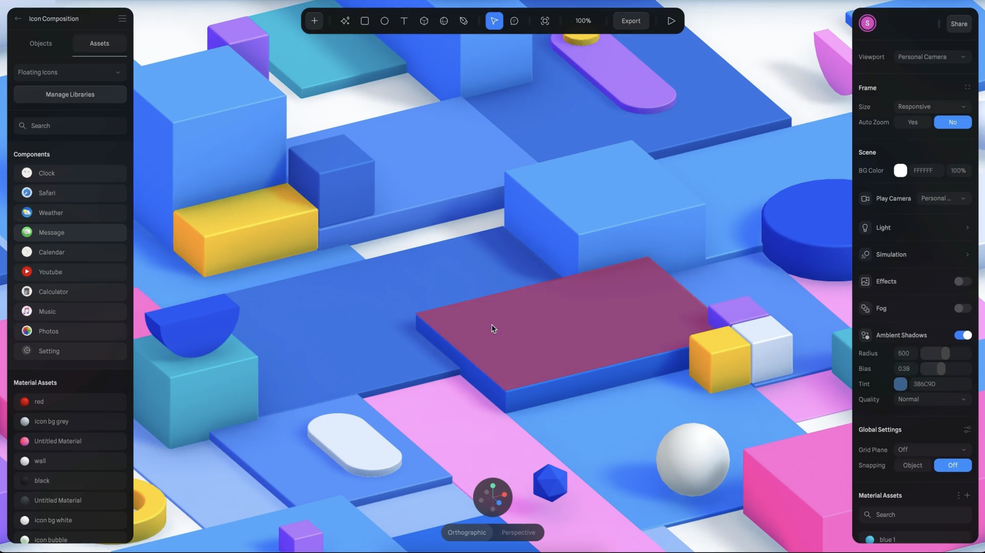Select the rectangle shape tool

[x=365, y=21]
